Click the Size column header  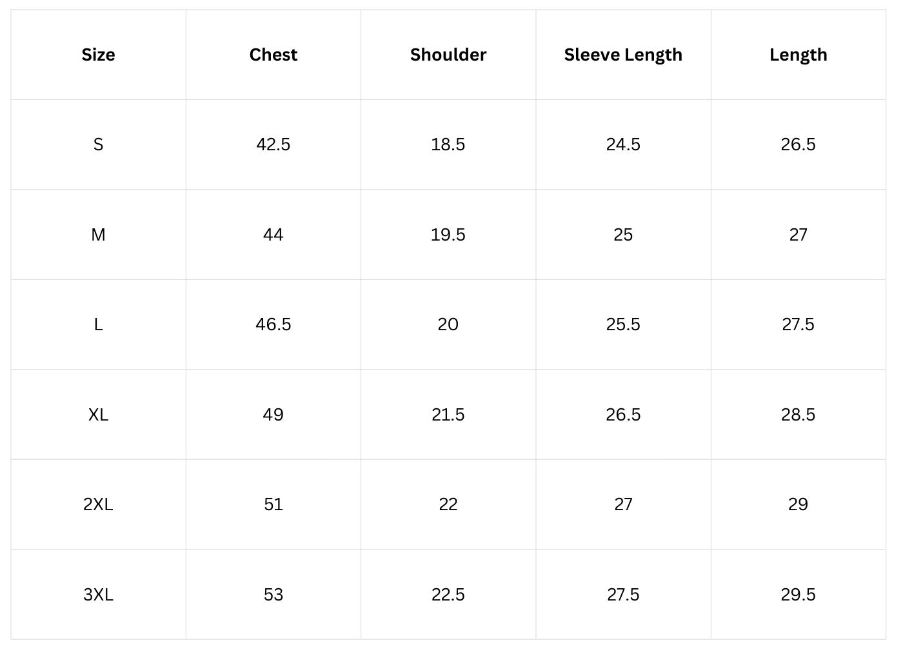click(98, 55)
